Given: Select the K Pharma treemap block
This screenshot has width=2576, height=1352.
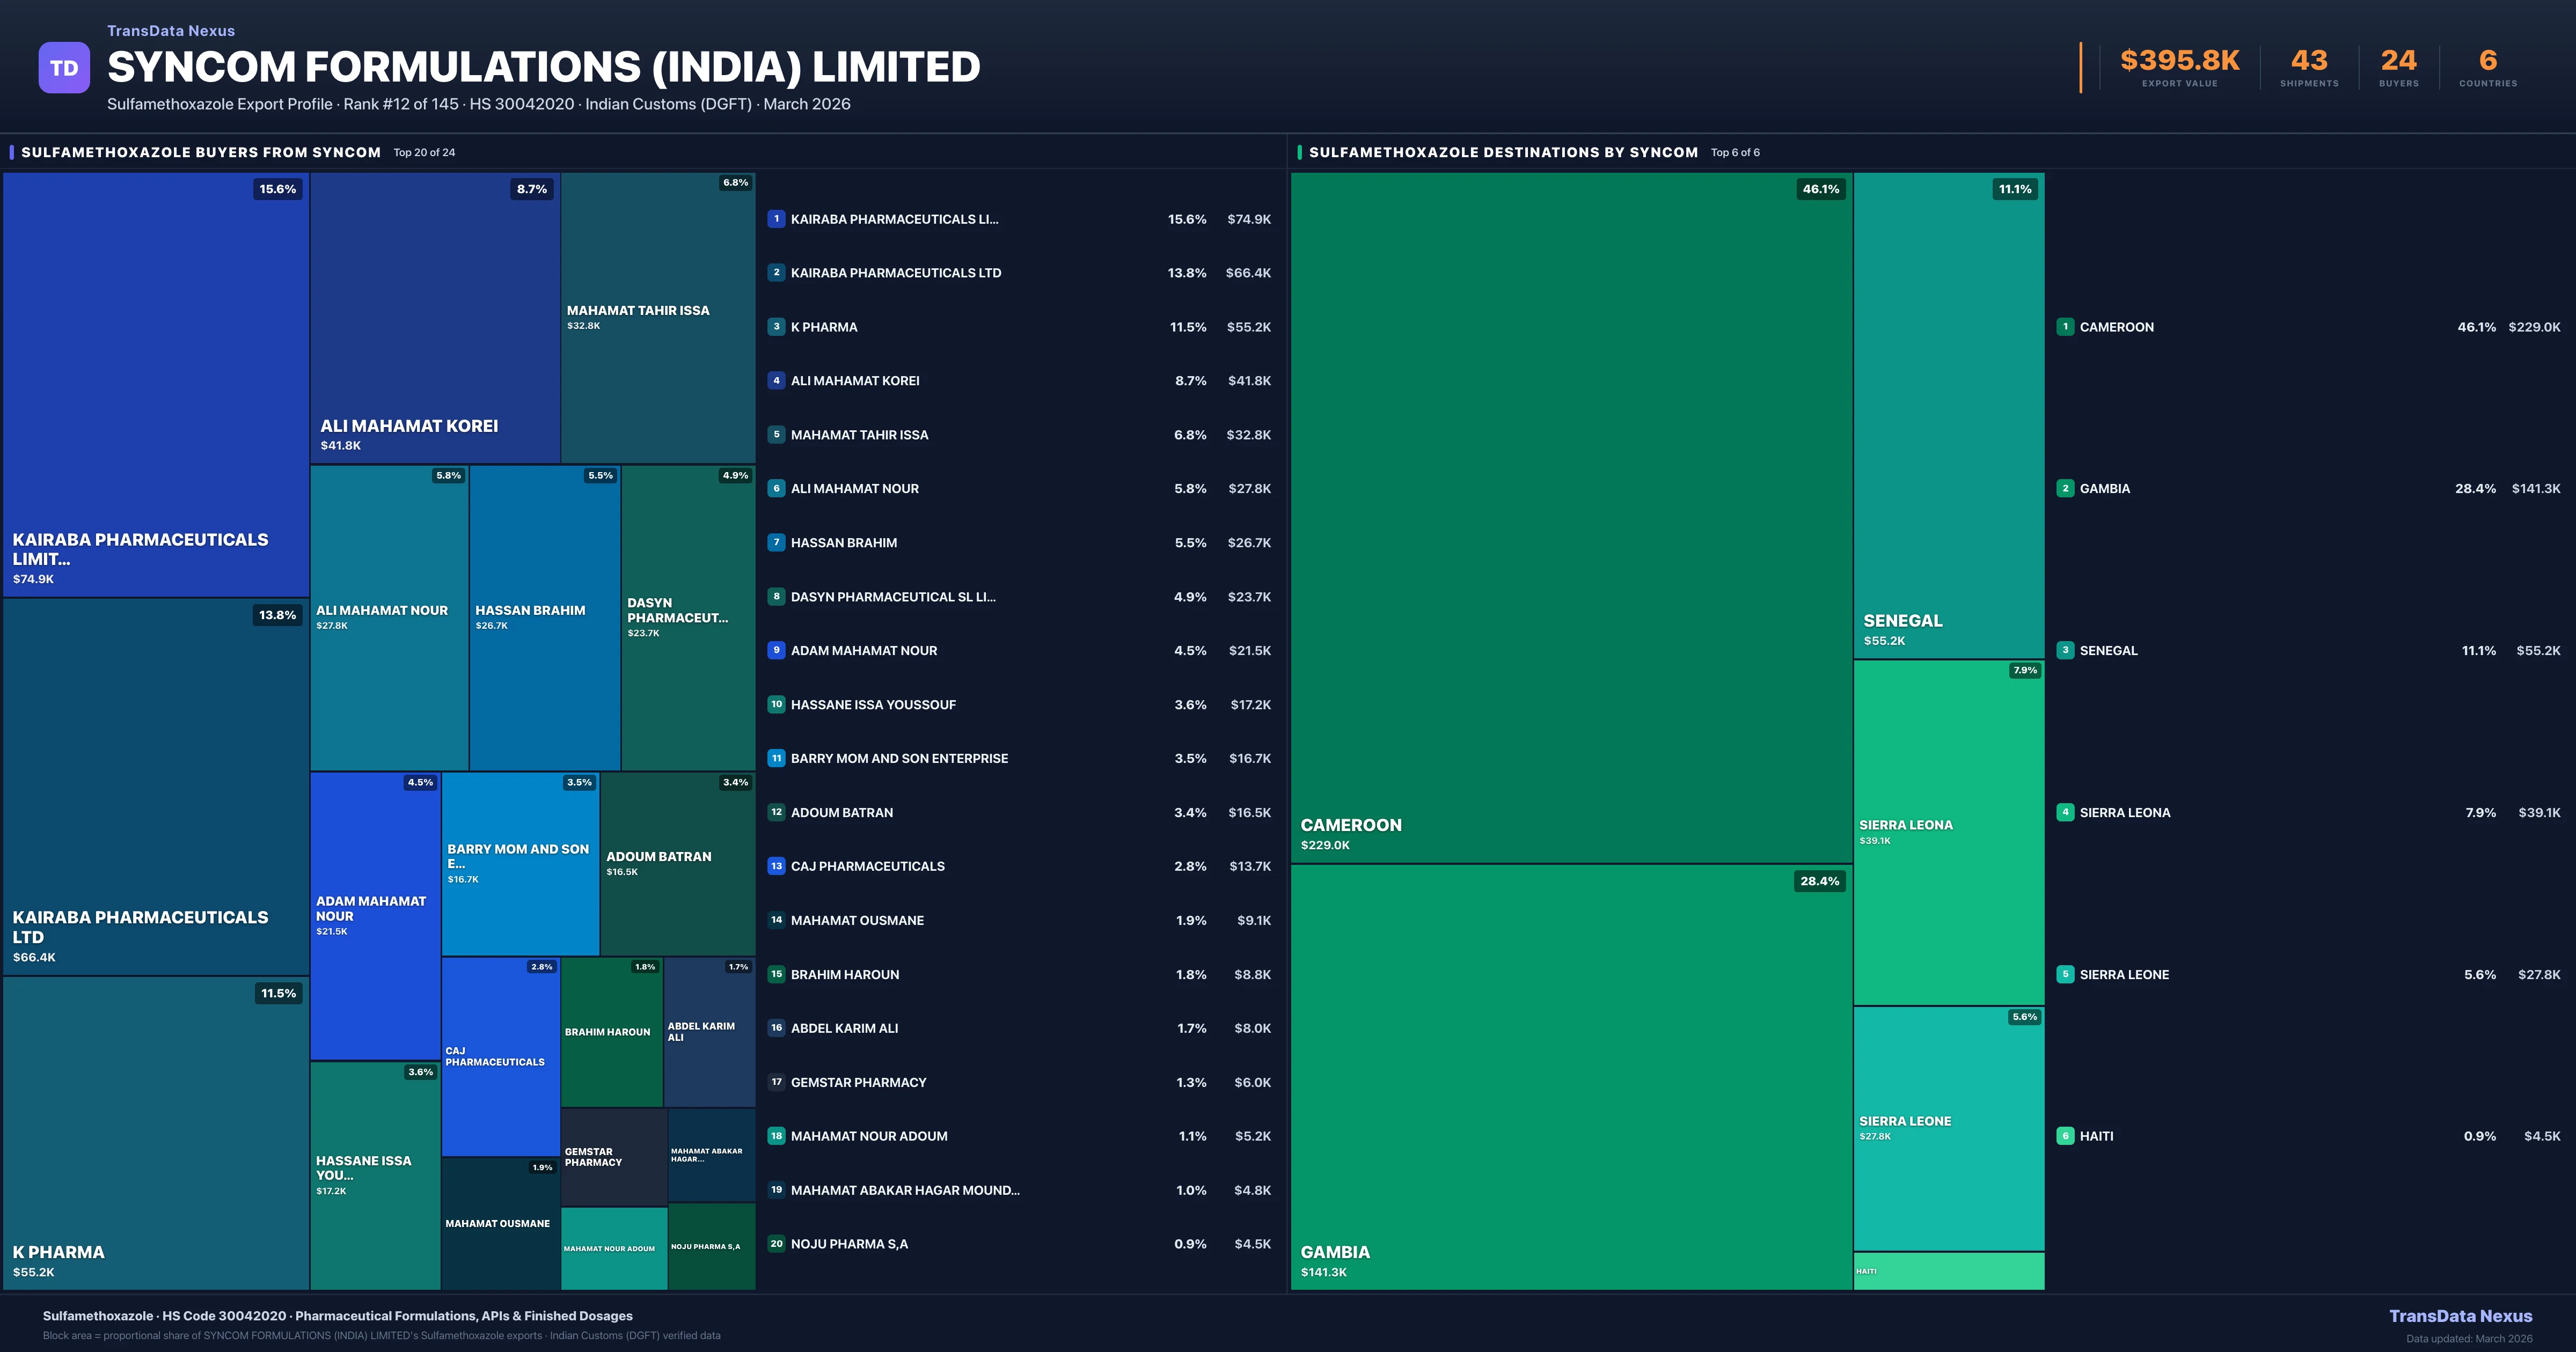Looking at the screenshot, I should click(x=155, y=1132).
